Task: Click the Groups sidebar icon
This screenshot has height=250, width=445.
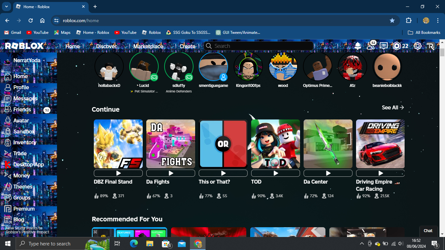Action: pos(8,198)
